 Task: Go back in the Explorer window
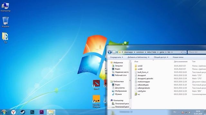[x=110, y=52]
